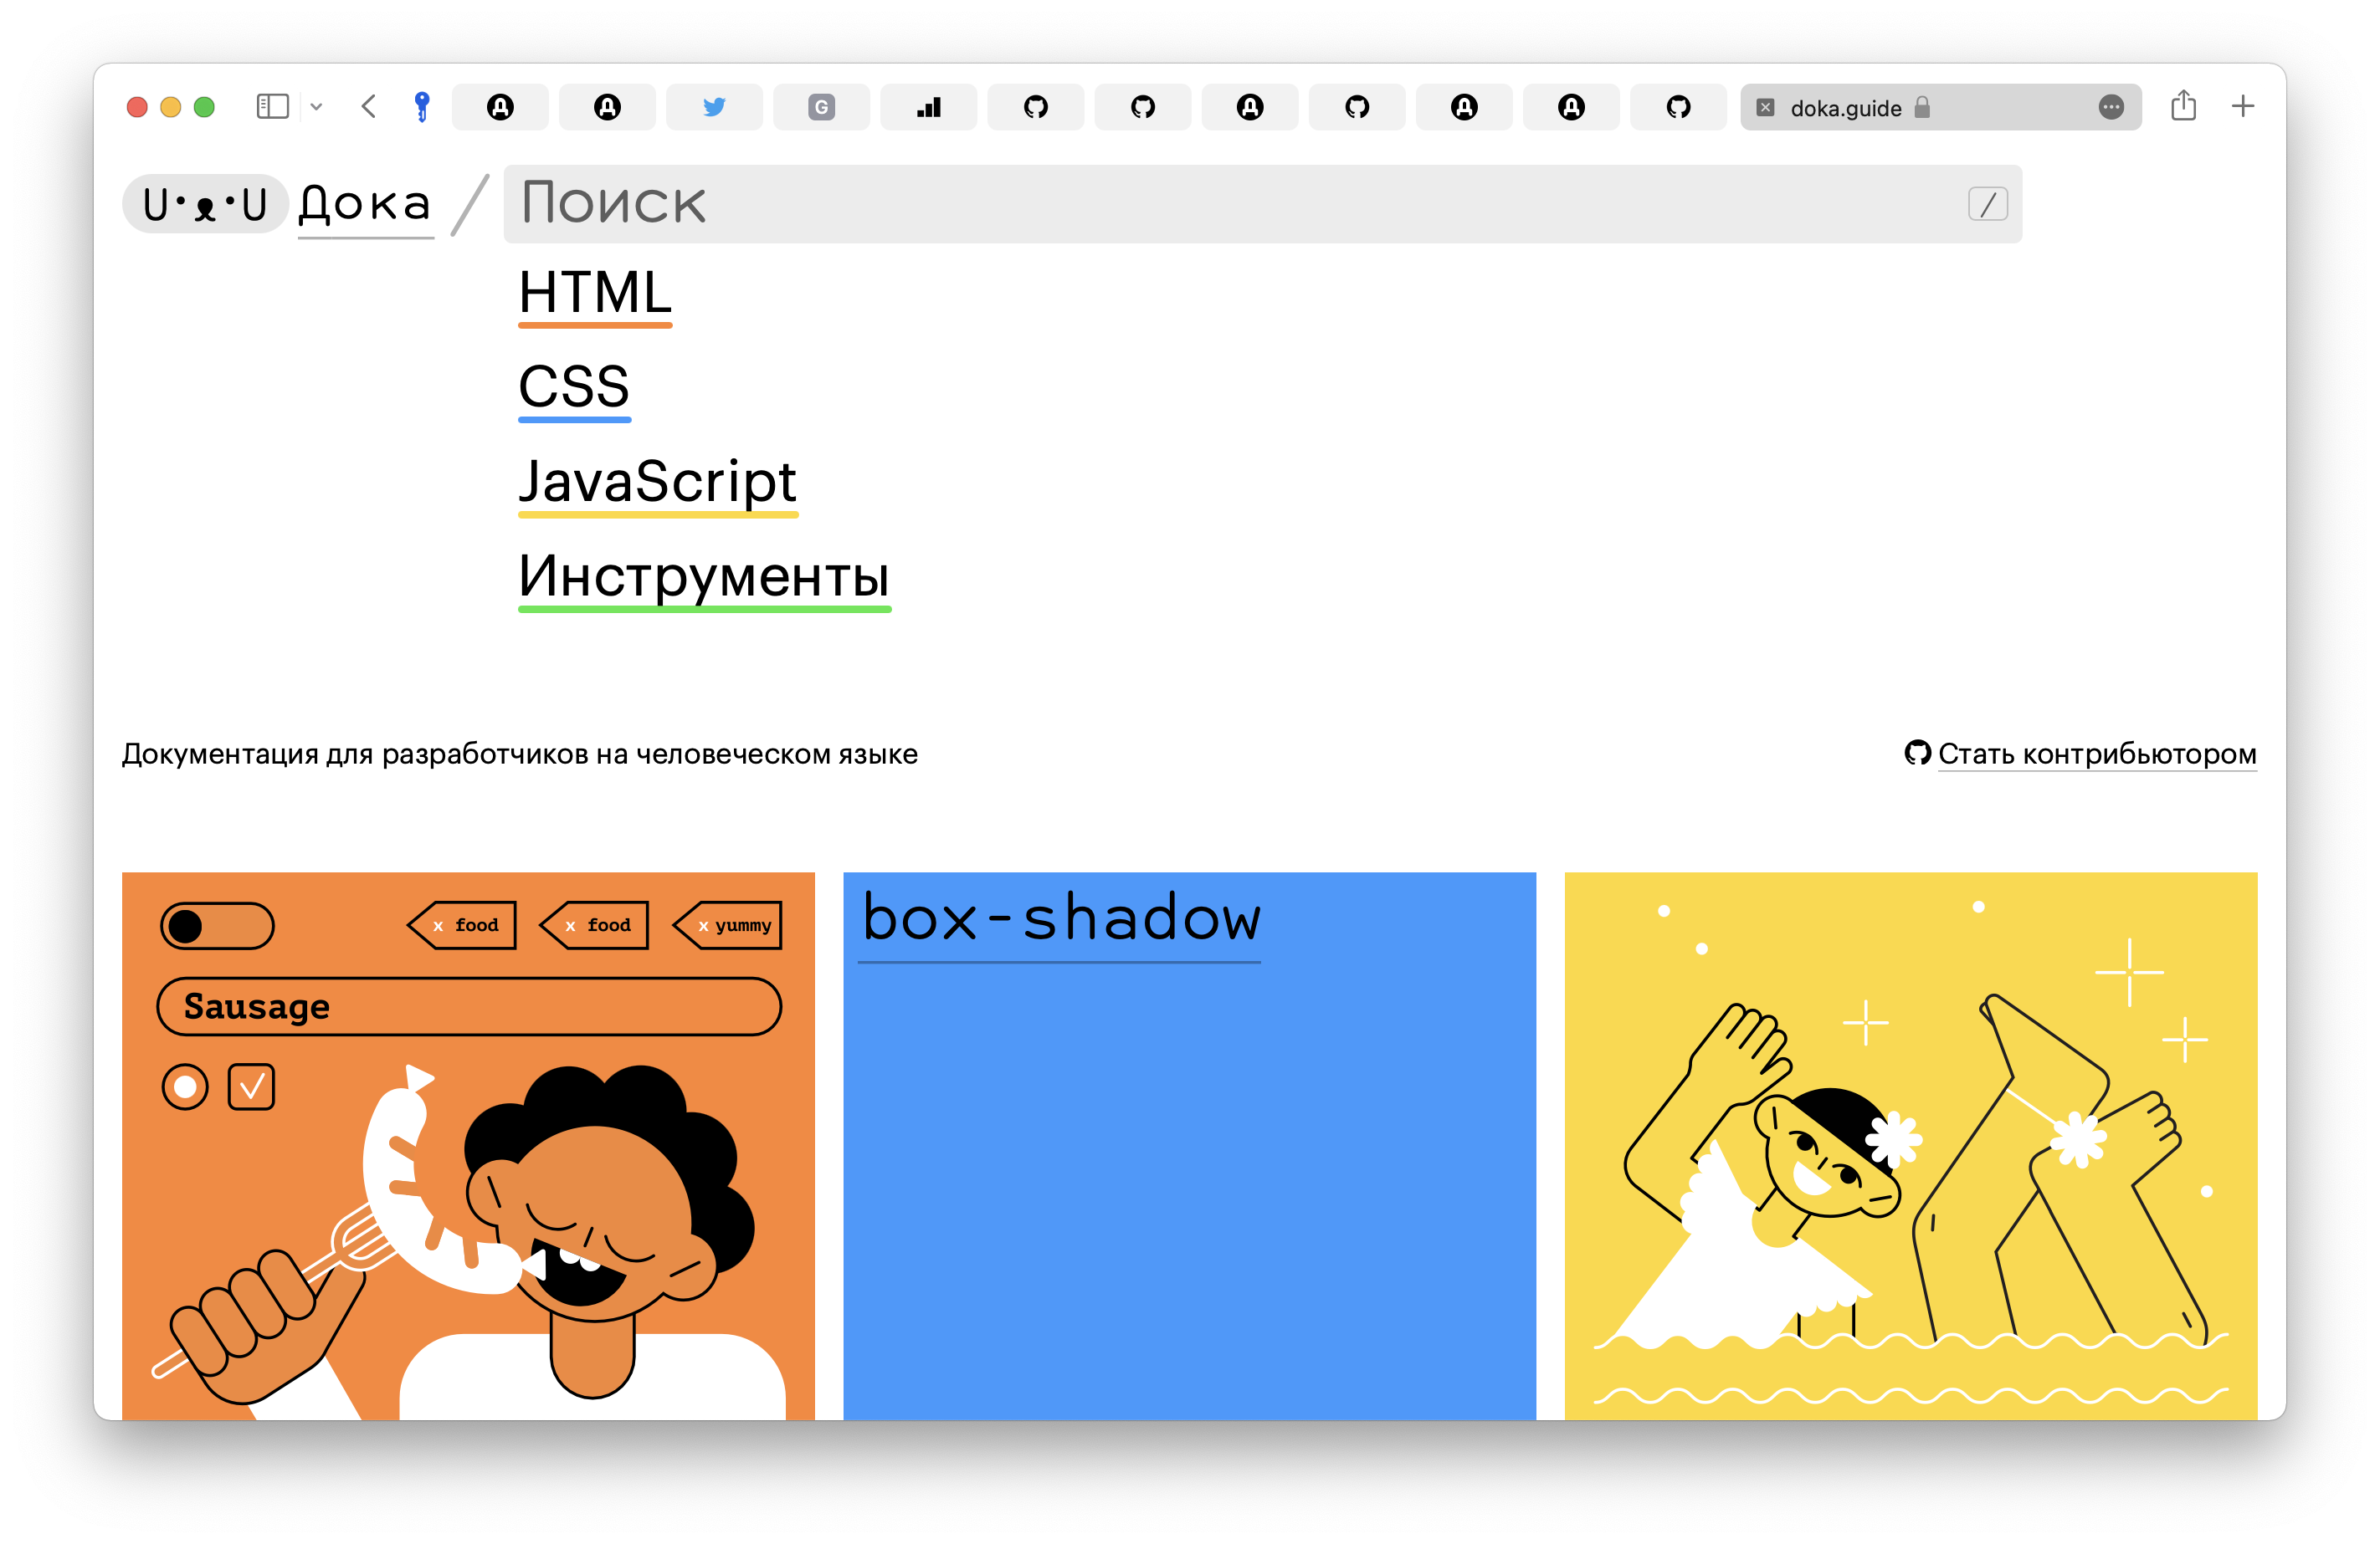Follow the Стать контрибьютором link
This screenshot has height=1544, width=2380.
point(2096,754)
